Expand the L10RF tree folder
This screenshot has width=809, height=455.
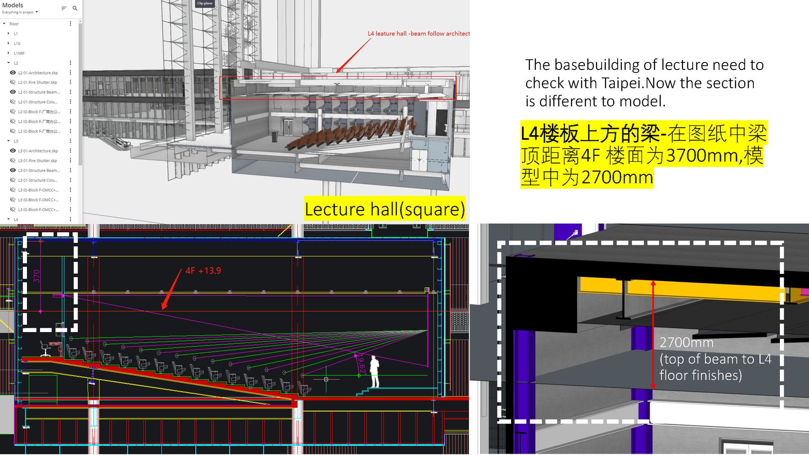point(8,54)
